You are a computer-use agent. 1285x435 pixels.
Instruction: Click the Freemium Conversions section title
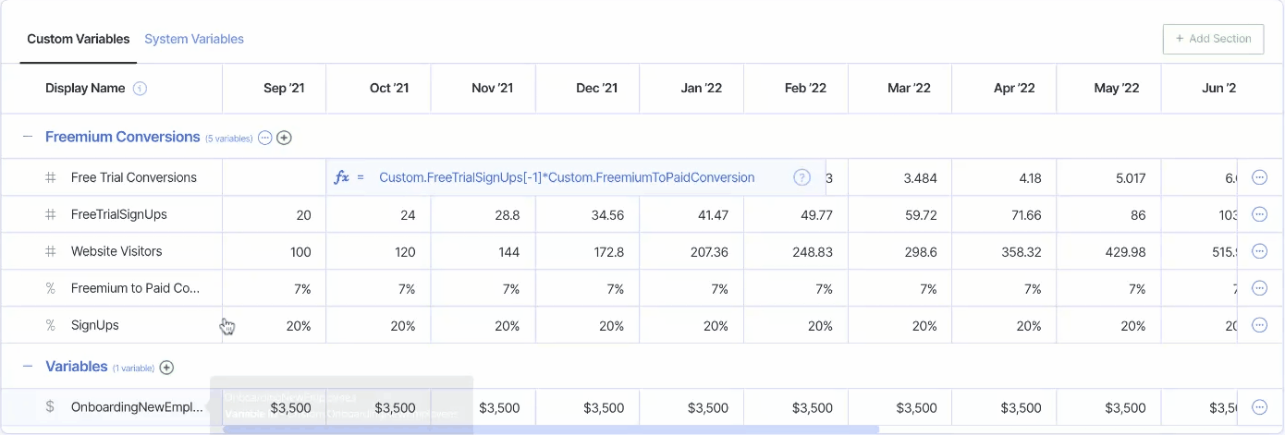tap(123, 137)
